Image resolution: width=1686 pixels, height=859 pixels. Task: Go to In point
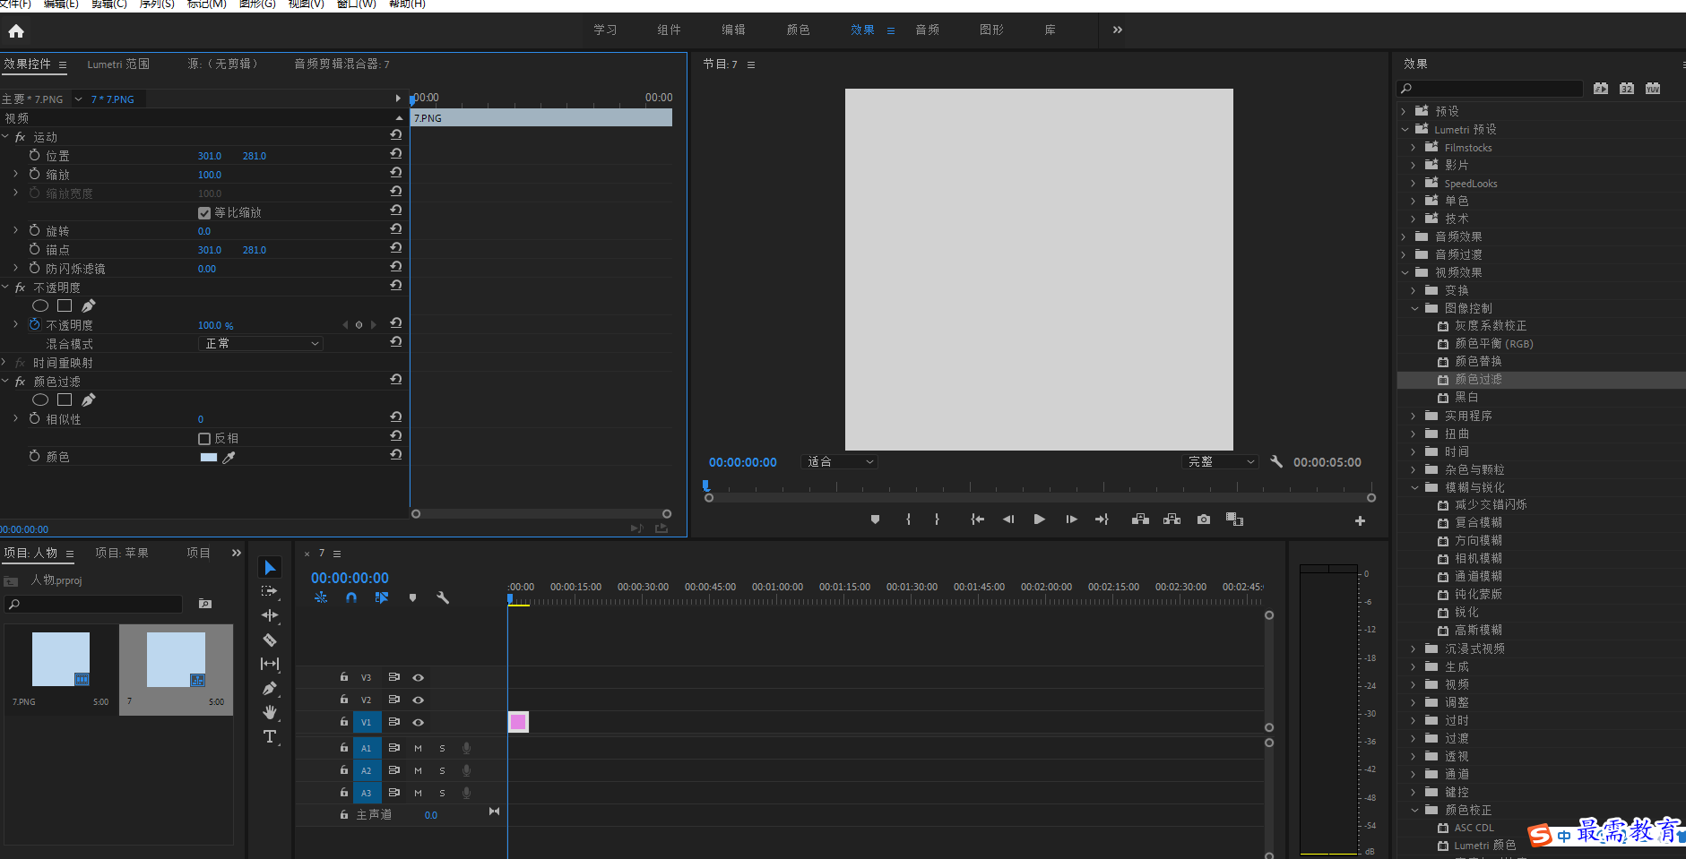point(977,520)
